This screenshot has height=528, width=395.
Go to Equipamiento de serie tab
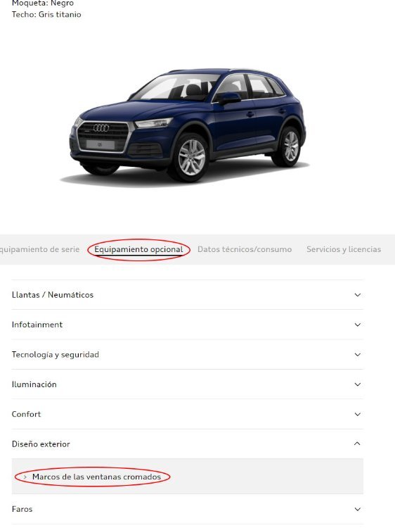pyautogui.click(x=39, y=249)
